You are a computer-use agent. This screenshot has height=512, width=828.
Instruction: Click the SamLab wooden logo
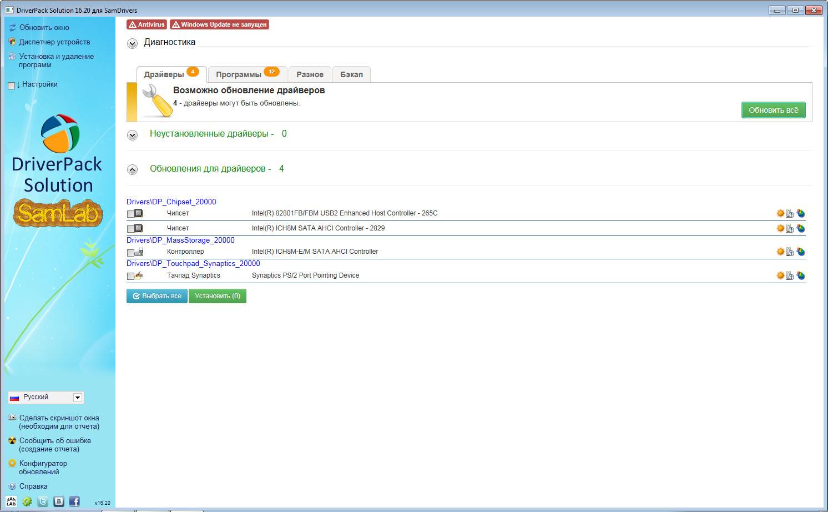coord(58,213)
